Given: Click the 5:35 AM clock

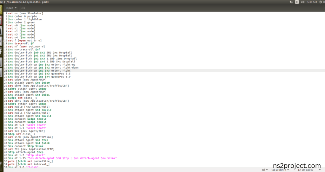Looking at the screenshot, I should pos(312,2).
